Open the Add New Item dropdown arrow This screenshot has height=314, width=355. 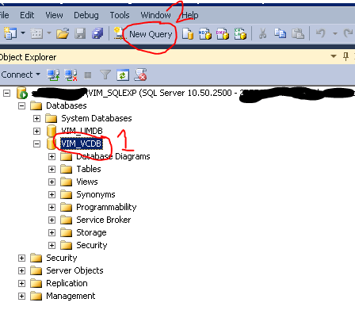tap(49, 33)
